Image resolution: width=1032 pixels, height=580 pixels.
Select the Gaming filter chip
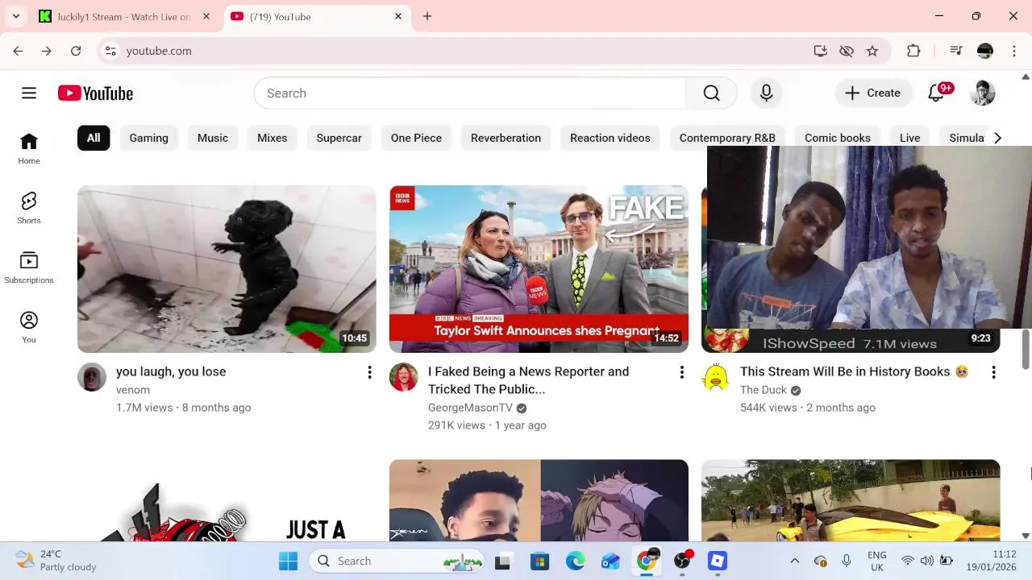(149, 138)
